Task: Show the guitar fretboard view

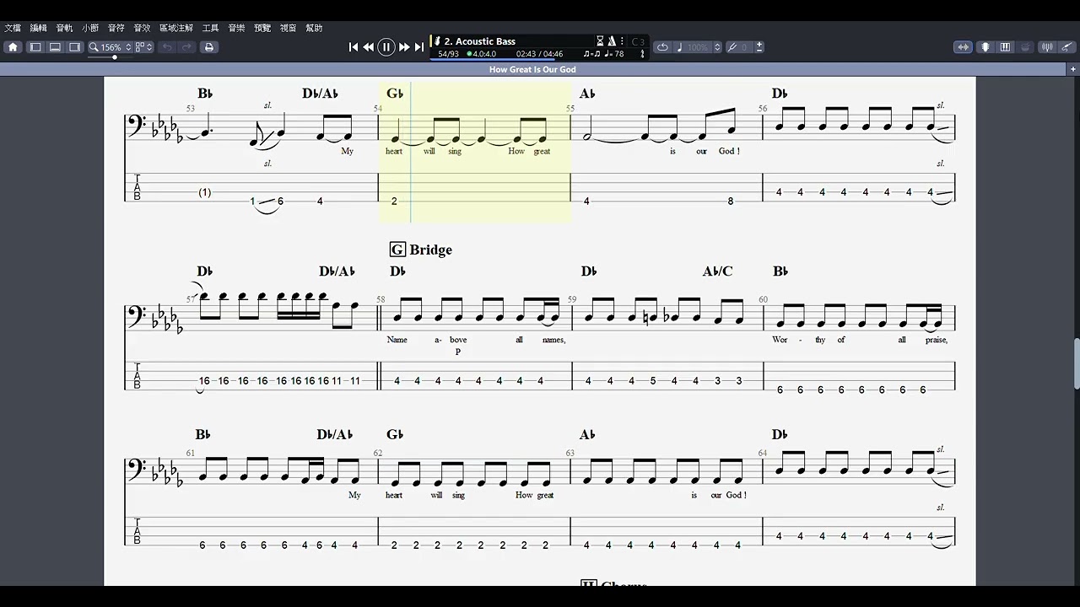Action: pyautogui.click(x=985, y=47)
